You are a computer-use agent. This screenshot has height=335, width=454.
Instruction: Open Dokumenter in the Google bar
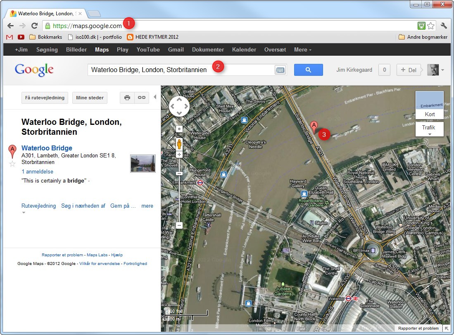208,50
